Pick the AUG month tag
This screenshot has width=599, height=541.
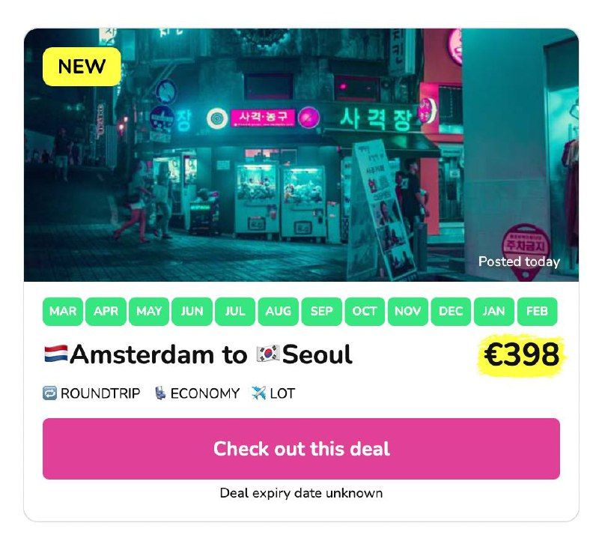279,312
